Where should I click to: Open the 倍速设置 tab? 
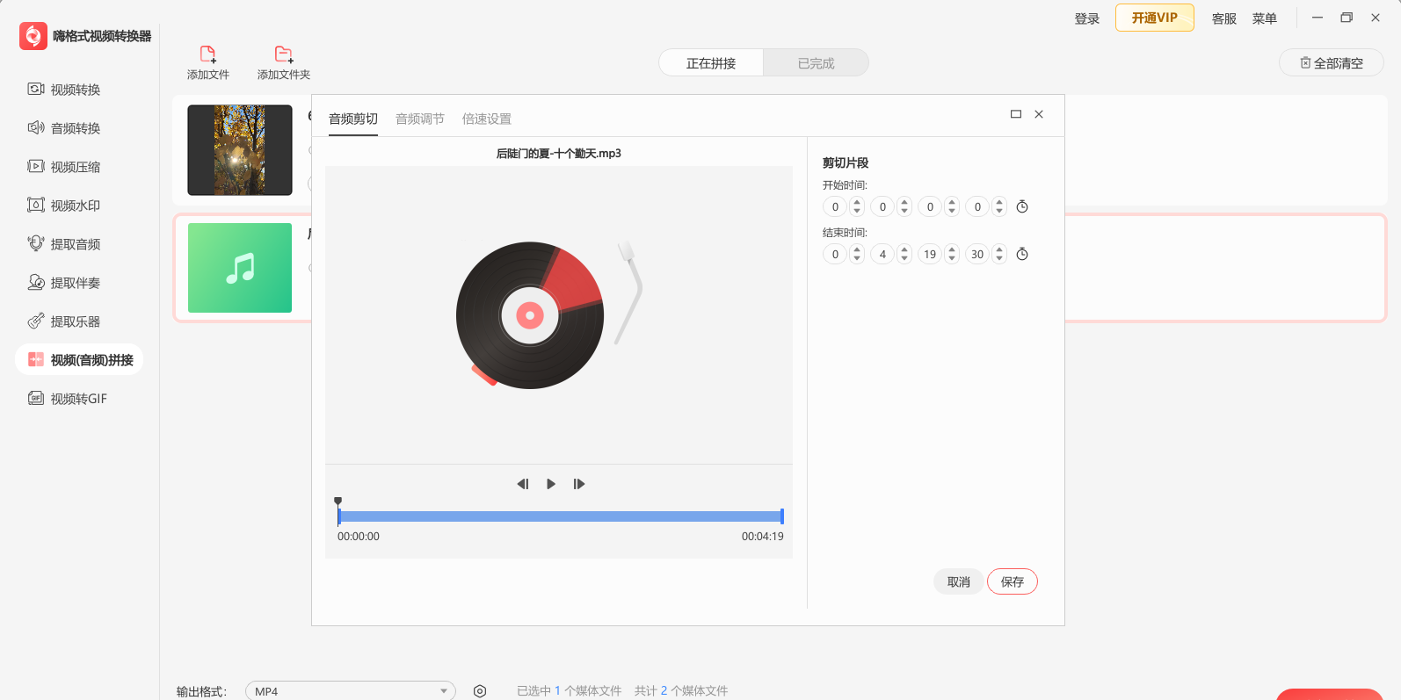pos(487,119)
